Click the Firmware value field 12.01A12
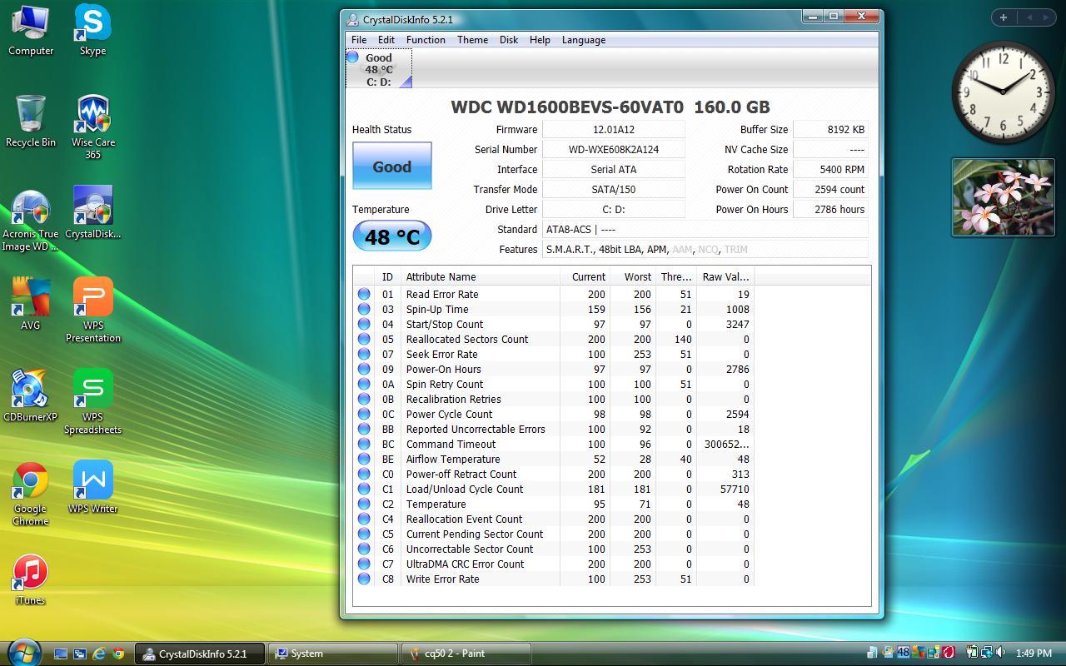The image size is (1066, 666). click(x=614, y=129)
